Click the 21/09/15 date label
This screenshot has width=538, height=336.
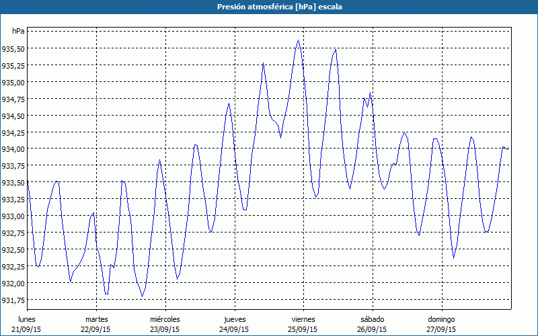point(28,329)
